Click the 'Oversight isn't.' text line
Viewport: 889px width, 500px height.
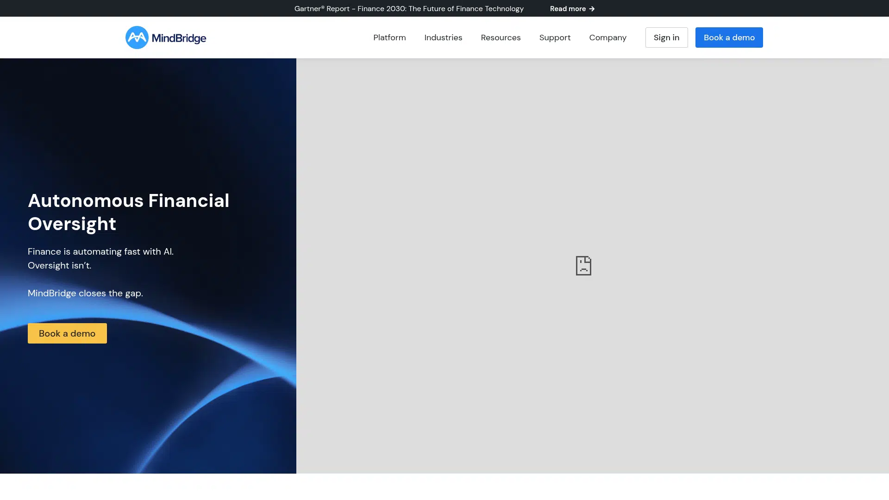(x=59, y=265)
